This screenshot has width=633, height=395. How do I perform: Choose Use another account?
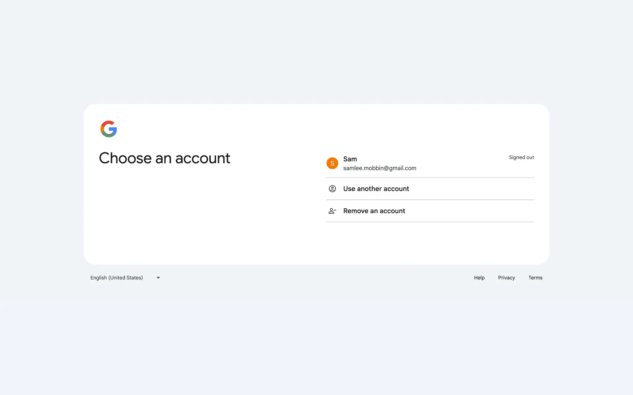tap(376, 189)
